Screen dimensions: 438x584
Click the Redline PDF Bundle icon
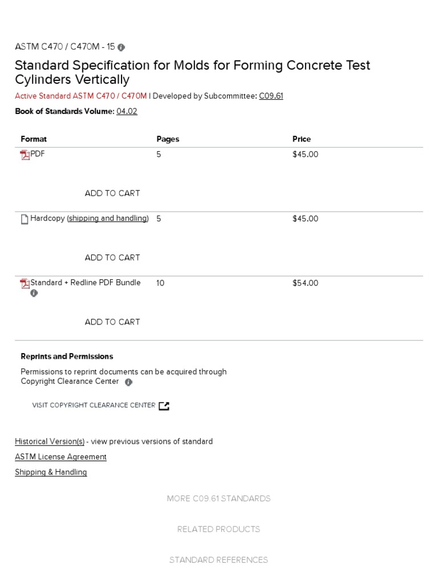pos(25,283)
